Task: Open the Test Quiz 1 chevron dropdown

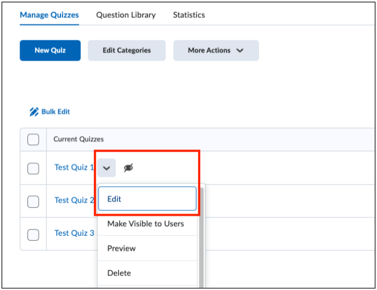Action: click(106, 168)
